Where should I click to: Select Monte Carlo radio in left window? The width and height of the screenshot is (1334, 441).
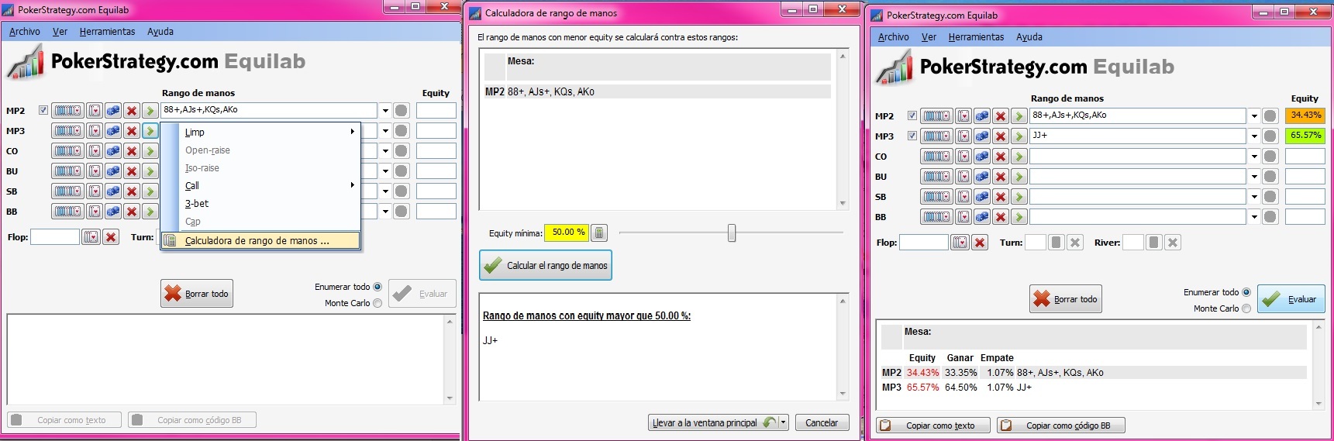click(377, 303)
